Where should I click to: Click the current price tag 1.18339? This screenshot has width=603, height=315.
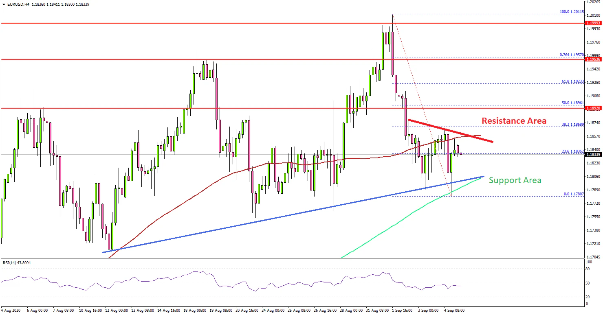593,155
